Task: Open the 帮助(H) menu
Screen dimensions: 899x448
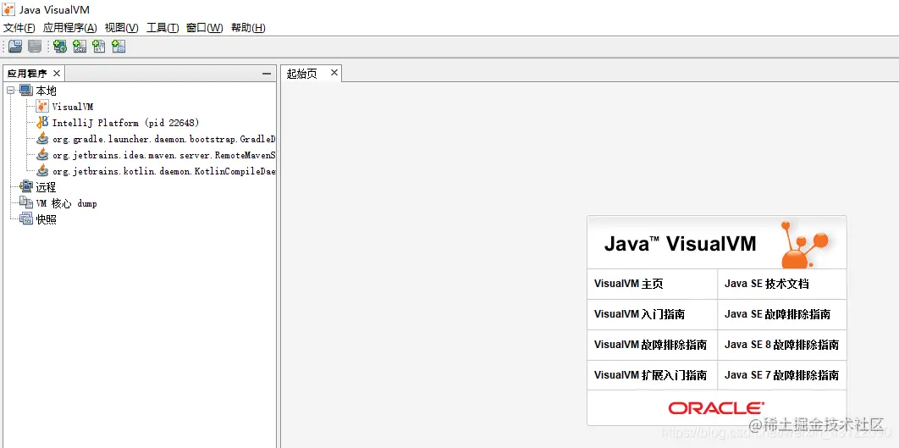Action: [248, 28]
